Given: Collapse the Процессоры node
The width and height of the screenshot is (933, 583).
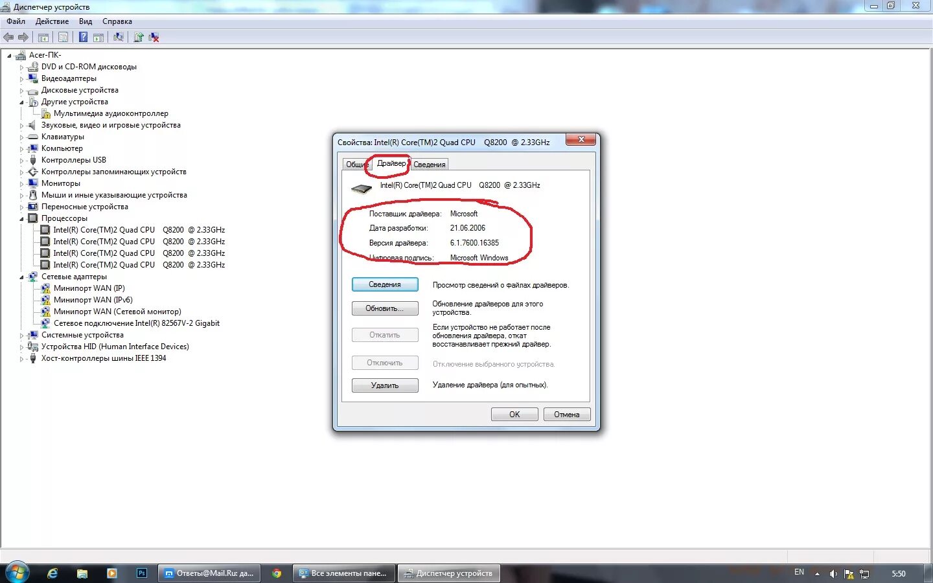Looking at the screenshot, I should (21, 219).
